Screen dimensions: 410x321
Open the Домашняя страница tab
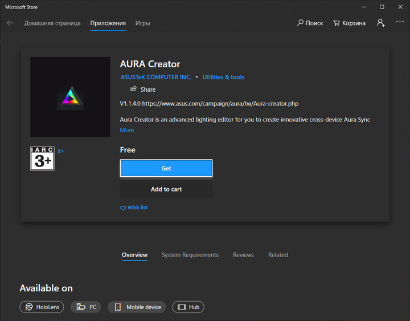(x=52, y=23)
